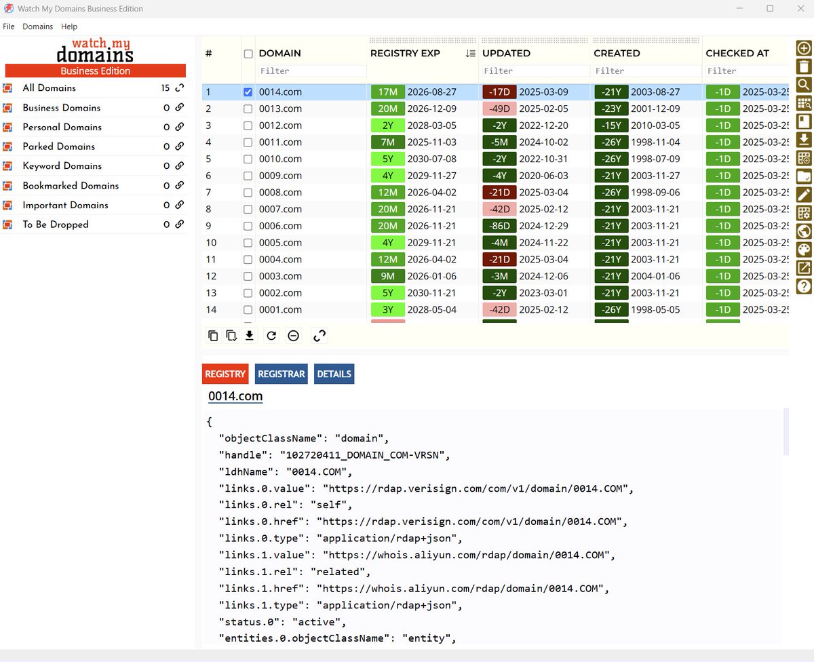This screenshot has height=662, width=814.
Task: Click the pencil edit icon
Action: 804,195
